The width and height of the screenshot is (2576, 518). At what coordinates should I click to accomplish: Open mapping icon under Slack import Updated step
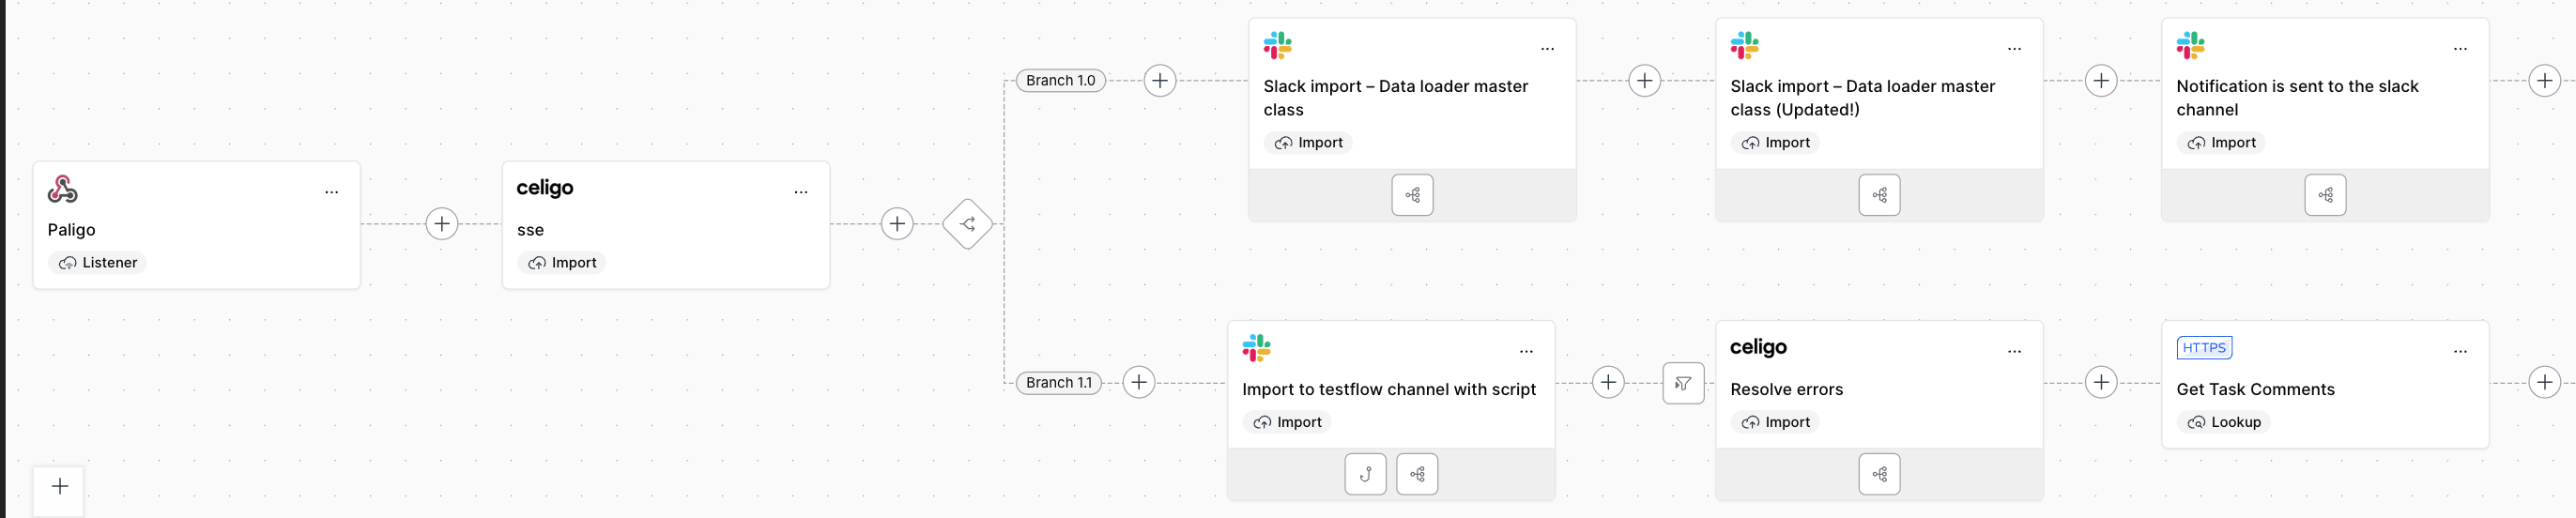click(x=1879, y=195)
